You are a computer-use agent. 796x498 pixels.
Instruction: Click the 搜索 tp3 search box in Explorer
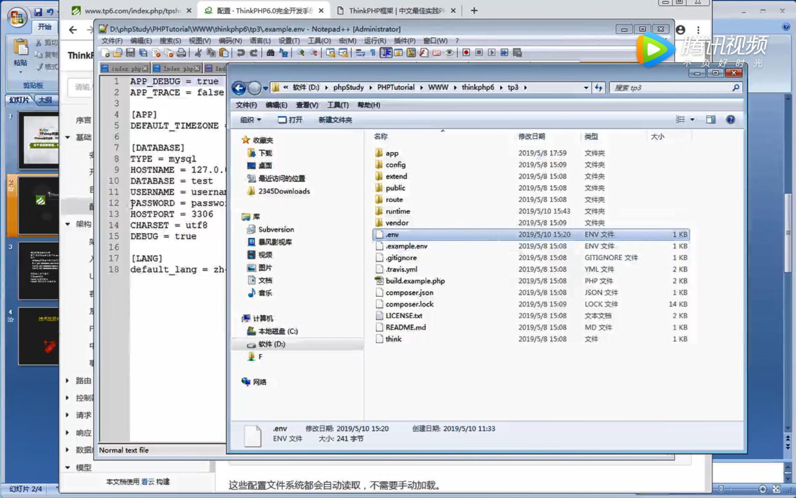pyautogui.click(x=675, y=88)
